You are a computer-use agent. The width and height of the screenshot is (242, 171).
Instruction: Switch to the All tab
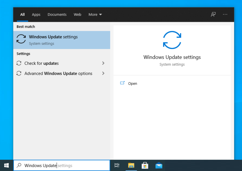tap(22, 15)
